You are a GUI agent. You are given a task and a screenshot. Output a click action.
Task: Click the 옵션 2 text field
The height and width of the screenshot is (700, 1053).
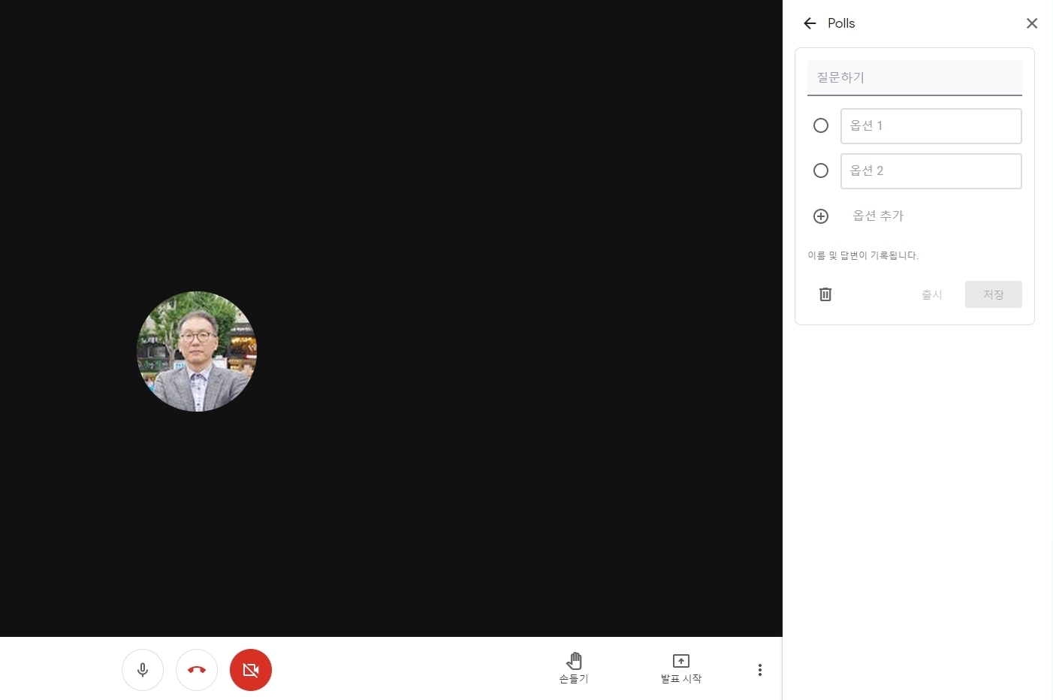click(x=931, y=170)
